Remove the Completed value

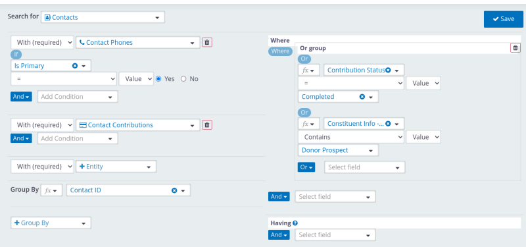[x=362, y=97]
